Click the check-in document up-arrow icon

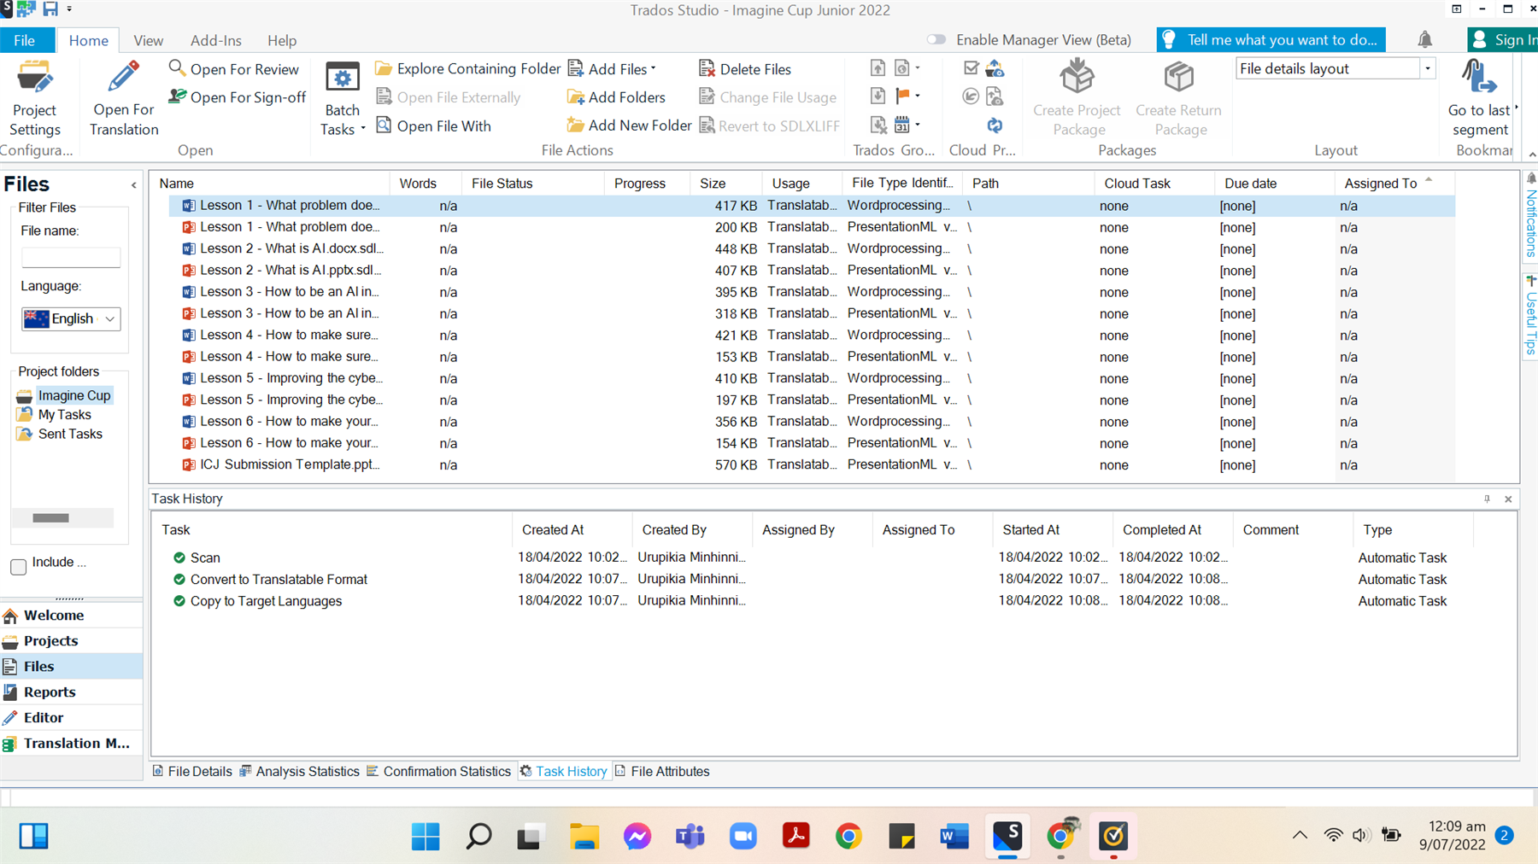[x=878, y=68]
